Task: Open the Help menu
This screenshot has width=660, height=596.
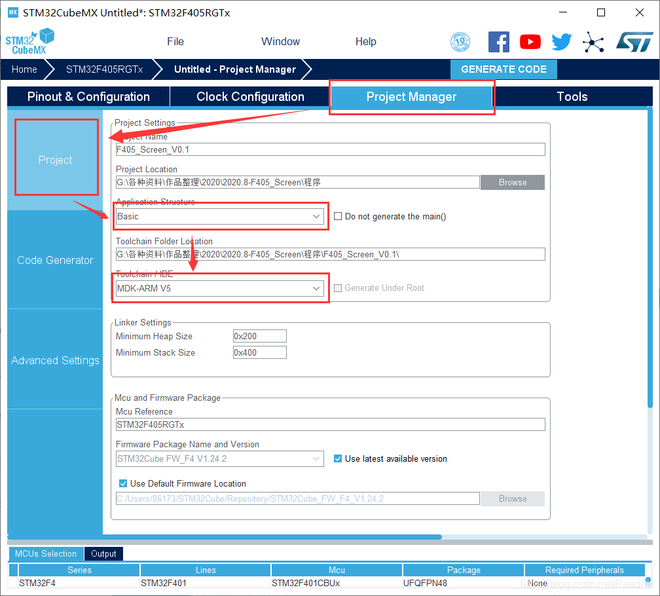Action: pyautogui.click(x=366, y=42)
